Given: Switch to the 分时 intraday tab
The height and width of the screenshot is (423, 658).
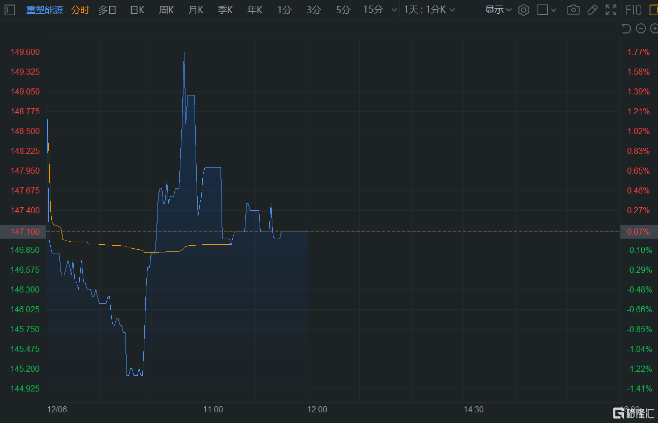Looking at the screenshot, I should 80,10.
